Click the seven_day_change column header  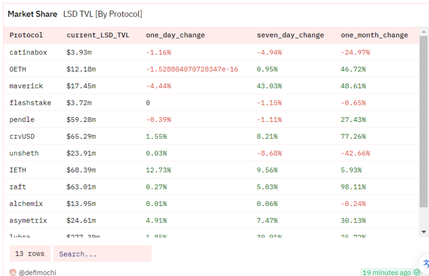click(290, 35)
